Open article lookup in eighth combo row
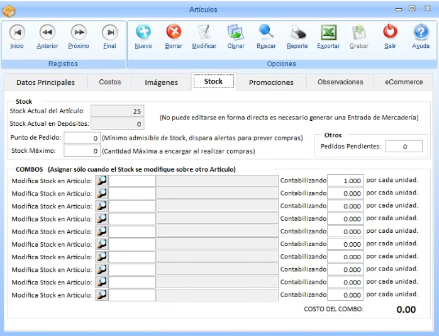The height and width of the screenshot is (336, 439). click(x=102, y=270)
